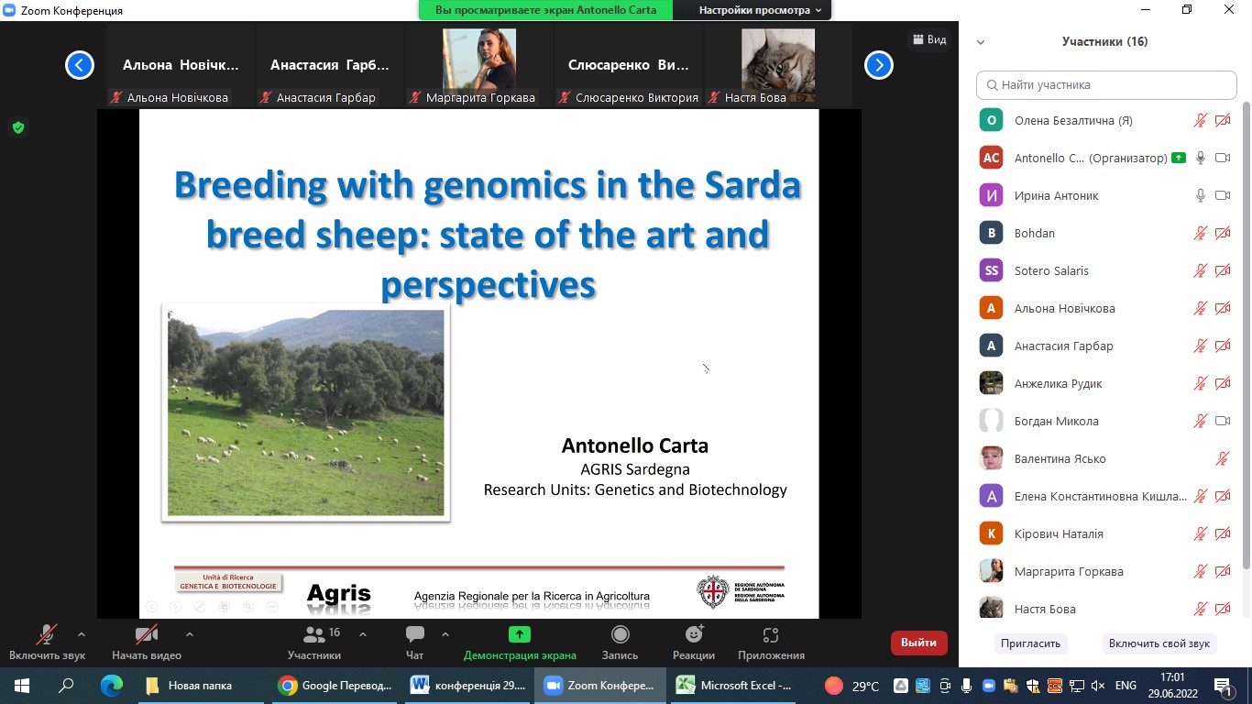Show previous video thumbnails with left arrow
This screenshot has height=704, width=1252.
tap(80, 65)
